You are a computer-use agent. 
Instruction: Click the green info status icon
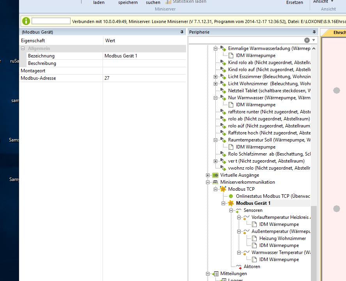coord(26,21)
